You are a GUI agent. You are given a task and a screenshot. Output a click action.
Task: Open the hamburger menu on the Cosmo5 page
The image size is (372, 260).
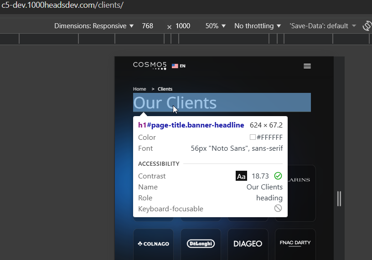click(307, 66)
